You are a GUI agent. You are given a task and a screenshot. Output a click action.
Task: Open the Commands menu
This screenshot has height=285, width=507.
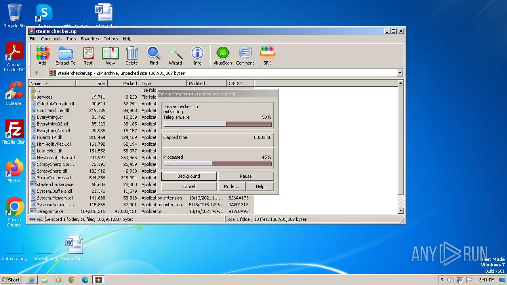51,39
